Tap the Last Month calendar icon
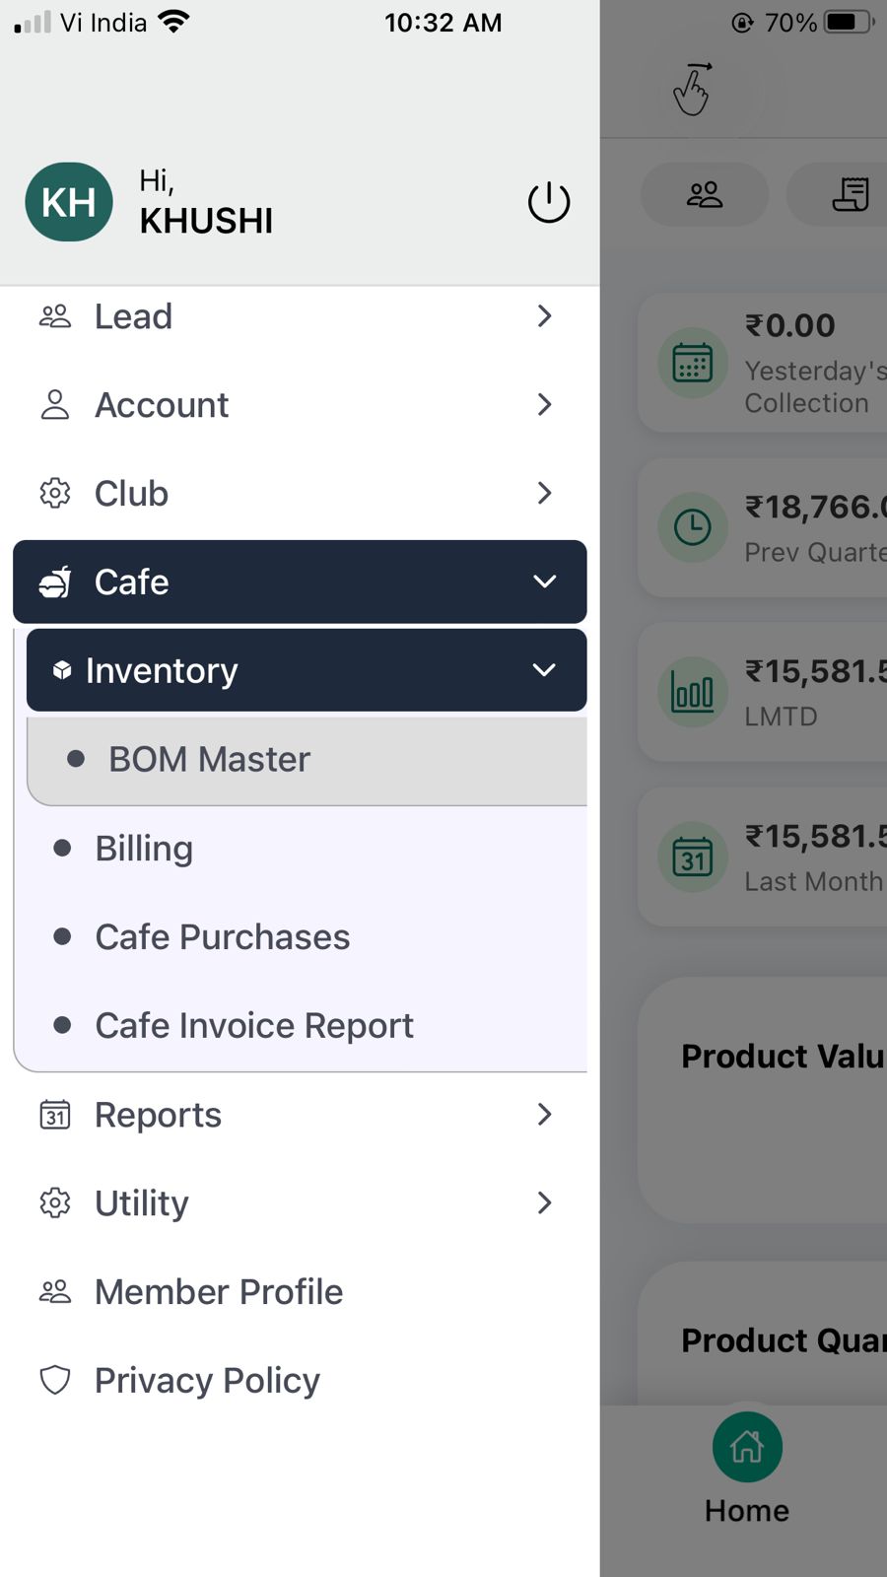 693,857
